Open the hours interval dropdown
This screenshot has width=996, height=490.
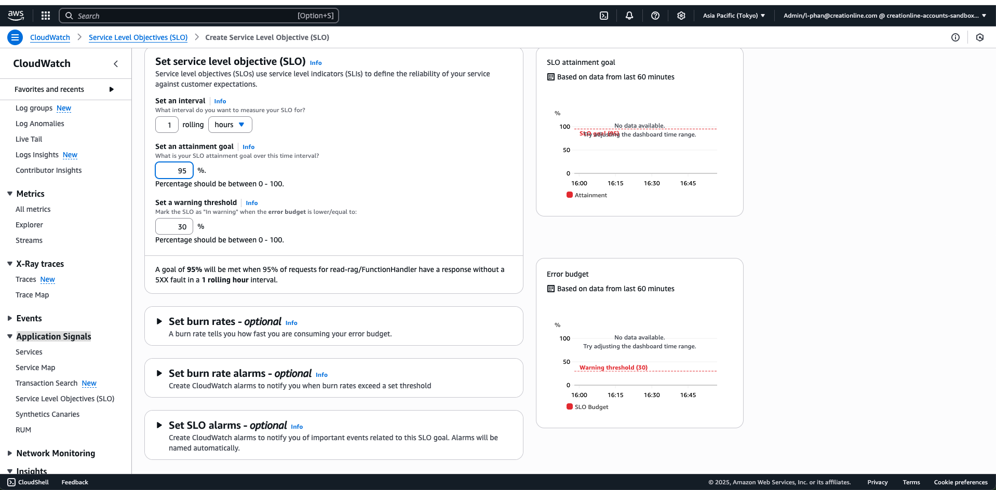(x=230, y=125)
